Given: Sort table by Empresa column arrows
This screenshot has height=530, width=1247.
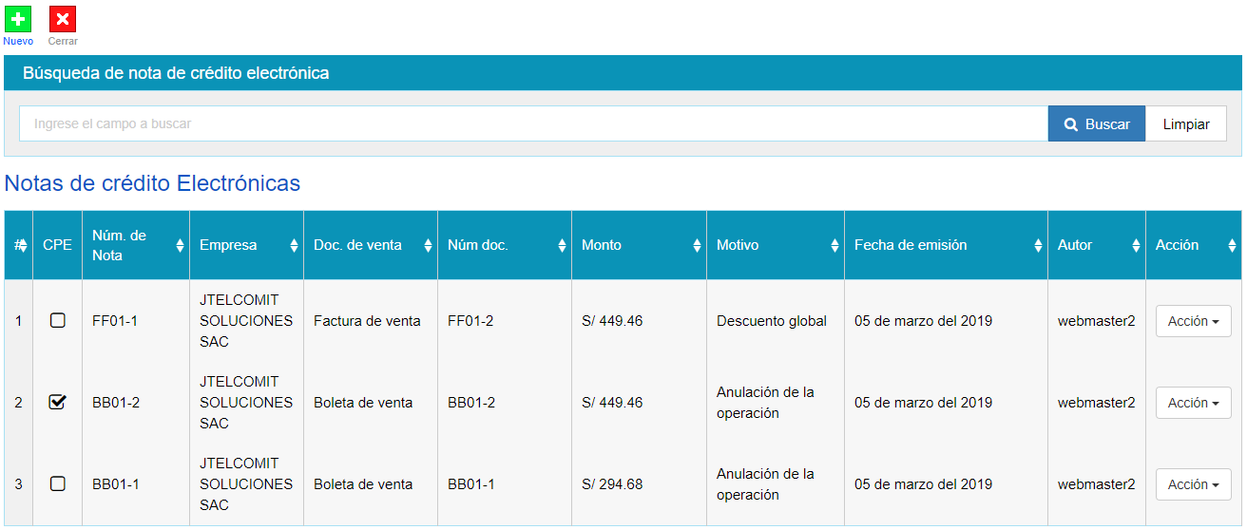Looking at the screenshot, I should coord(294,245).
